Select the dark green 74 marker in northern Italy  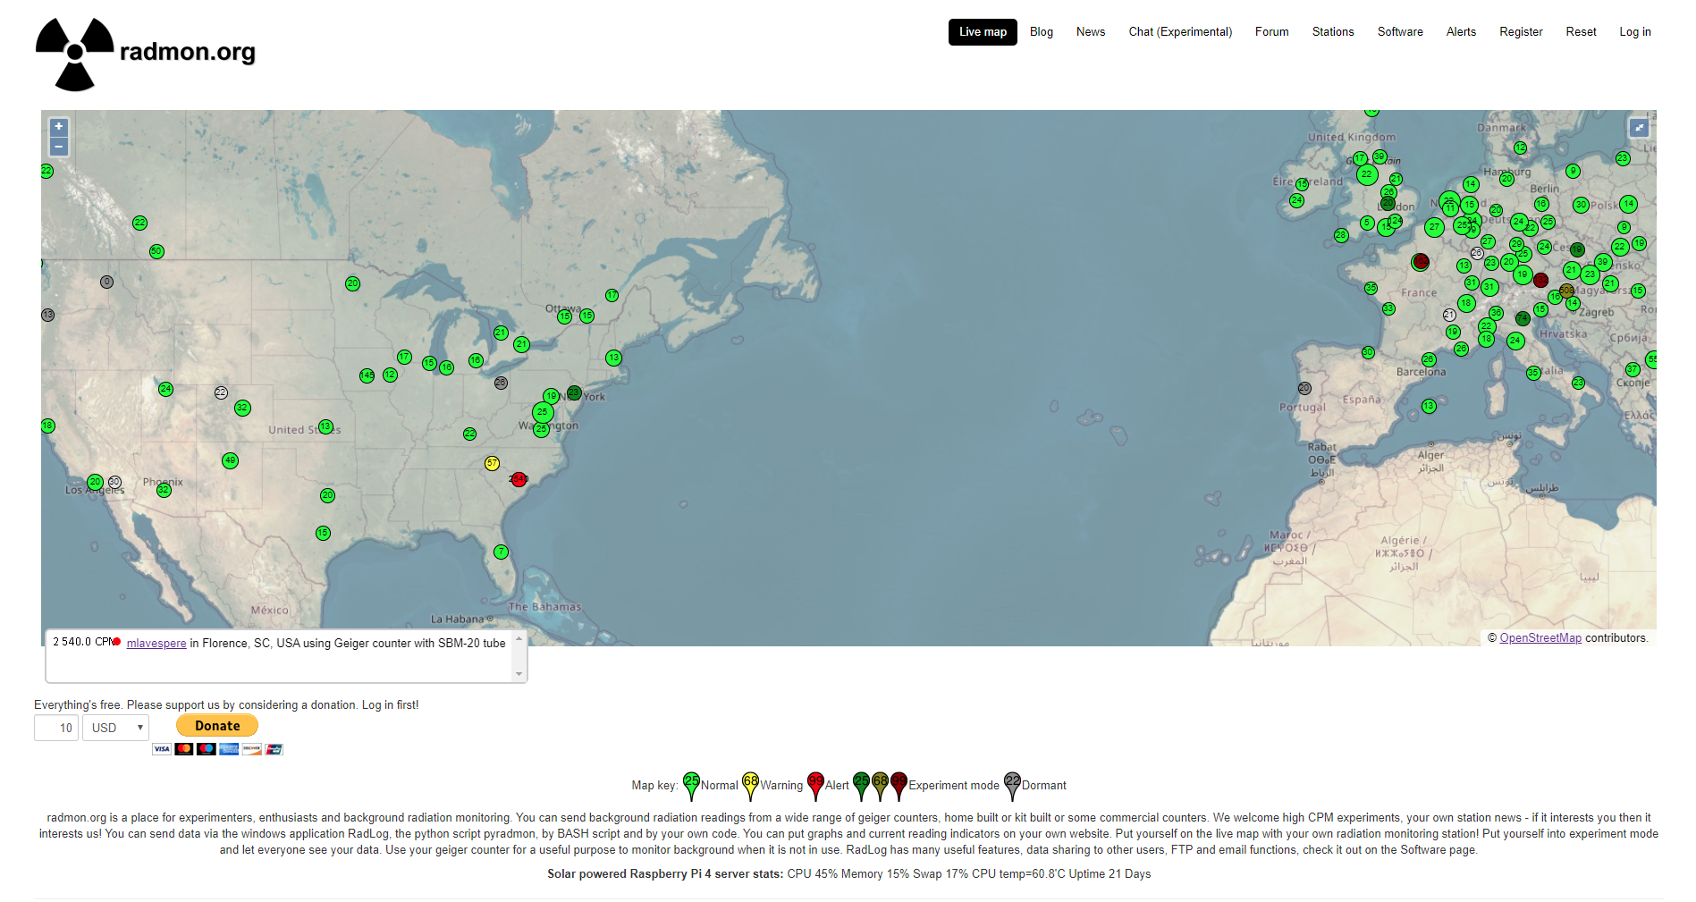coord(1523,318)
